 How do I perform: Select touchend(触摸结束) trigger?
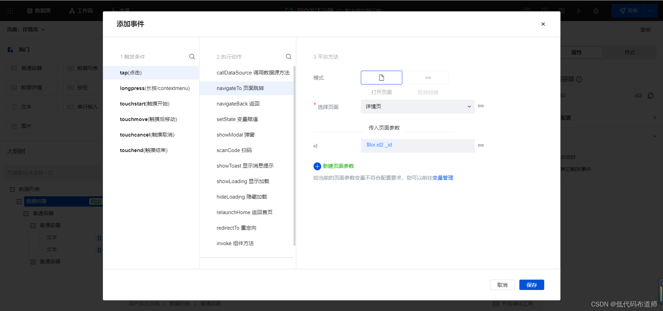pos(151,150)
